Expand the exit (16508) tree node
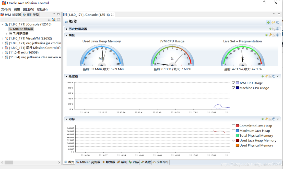 [x=3, y=53]
